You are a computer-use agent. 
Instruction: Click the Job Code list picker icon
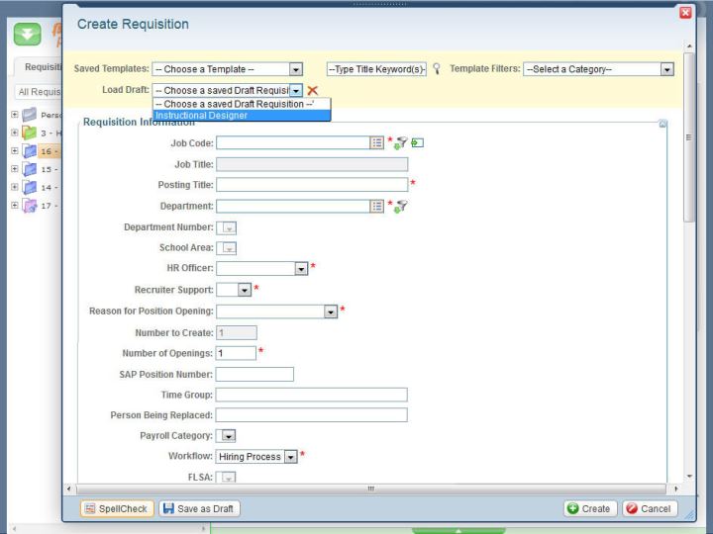376,142
